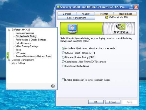This screenshot has height=110, width=146.
Task: Enable doublescan for lower resolution modes
Action: coord(63,80)
